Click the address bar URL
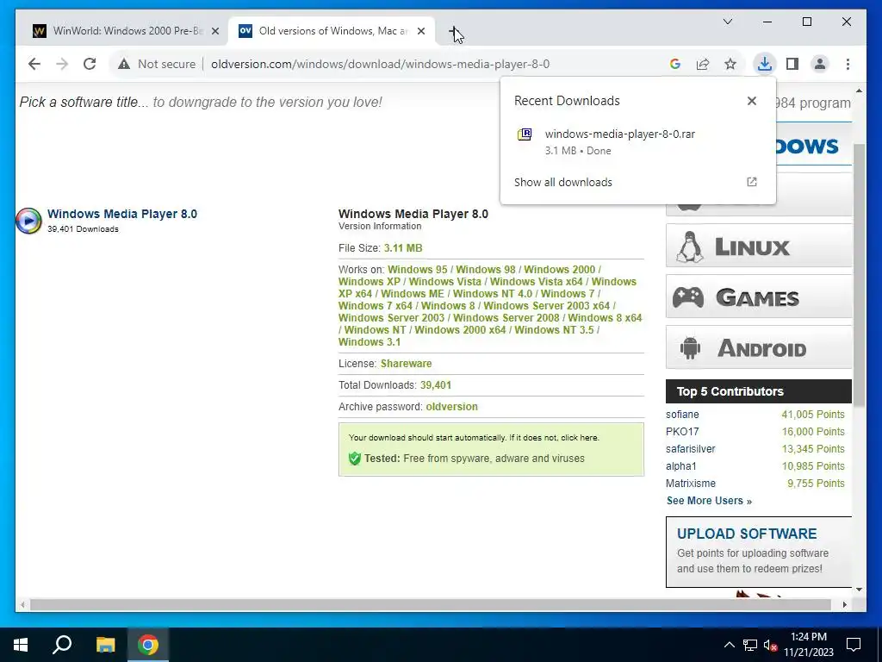 point(380,64)
